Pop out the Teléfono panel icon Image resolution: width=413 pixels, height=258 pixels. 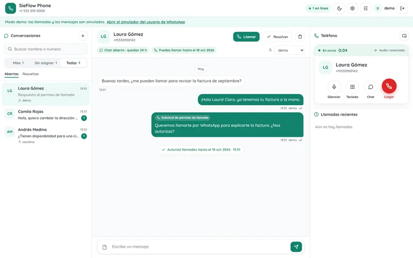[x=404, y=36]
